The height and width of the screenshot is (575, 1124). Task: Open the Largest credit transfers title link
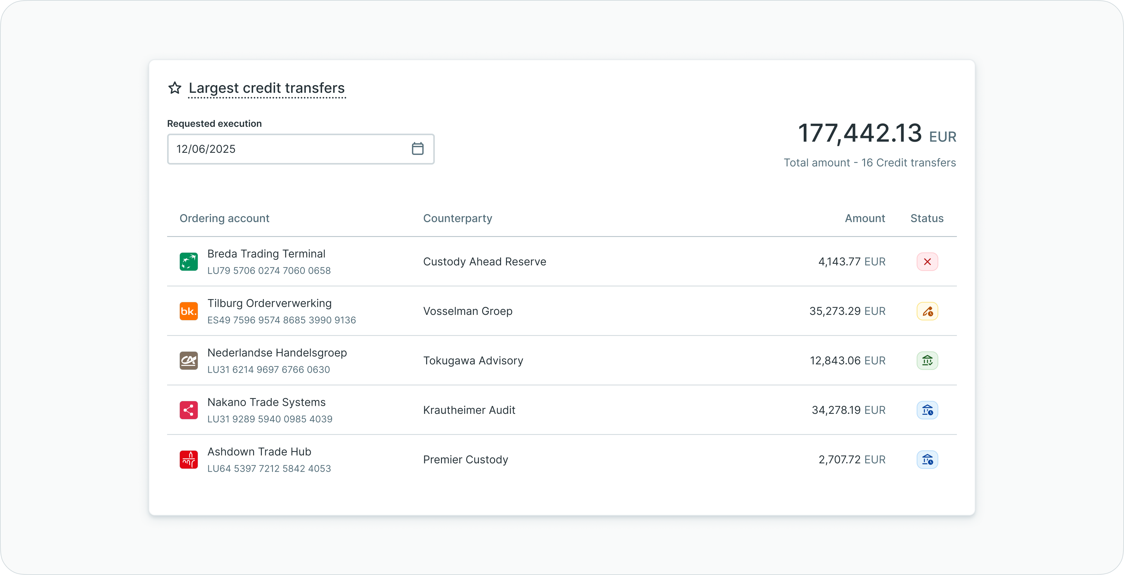(x=266, y=88)
